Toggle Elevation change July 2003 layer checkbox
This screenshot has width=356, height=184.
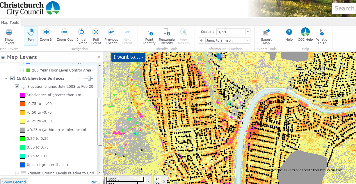17,86
